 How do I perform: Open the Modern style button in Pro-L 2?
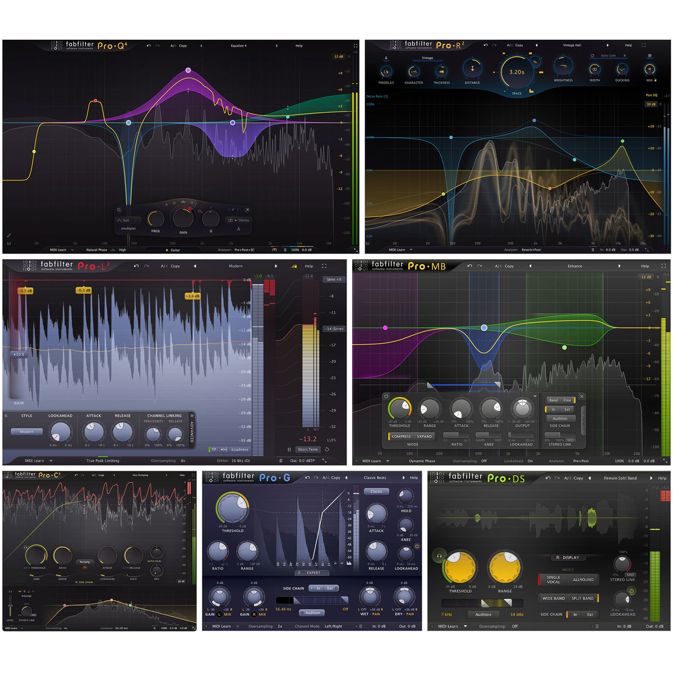pyautogui.click(x=26, y=432)
